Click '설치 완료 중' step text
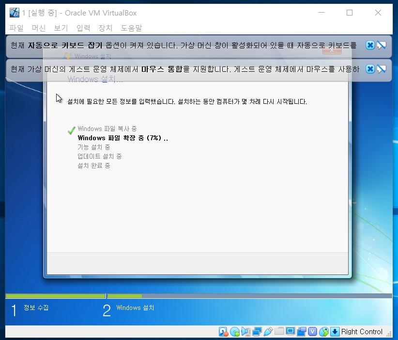 (94, 165)
